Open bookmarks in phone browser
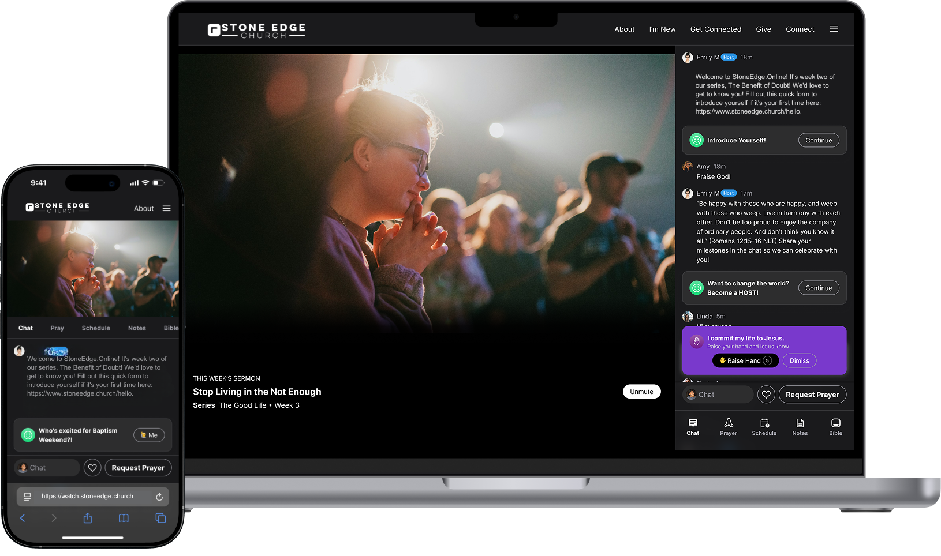Viewport: 941px width, 556px height. (x=124, y=518)
